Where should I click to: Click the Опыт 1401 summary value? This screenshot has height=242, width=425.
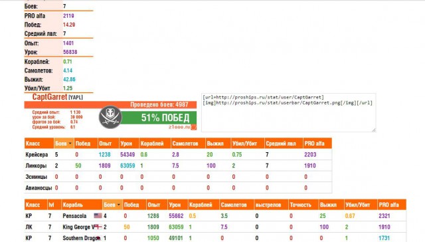coord(68,43)
